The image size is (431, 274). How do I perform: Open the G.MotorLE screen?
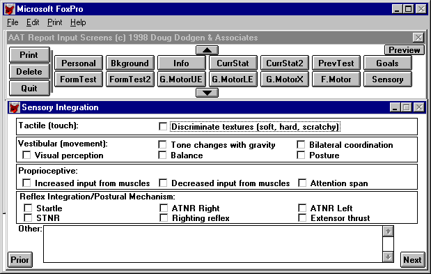(233, 79)
